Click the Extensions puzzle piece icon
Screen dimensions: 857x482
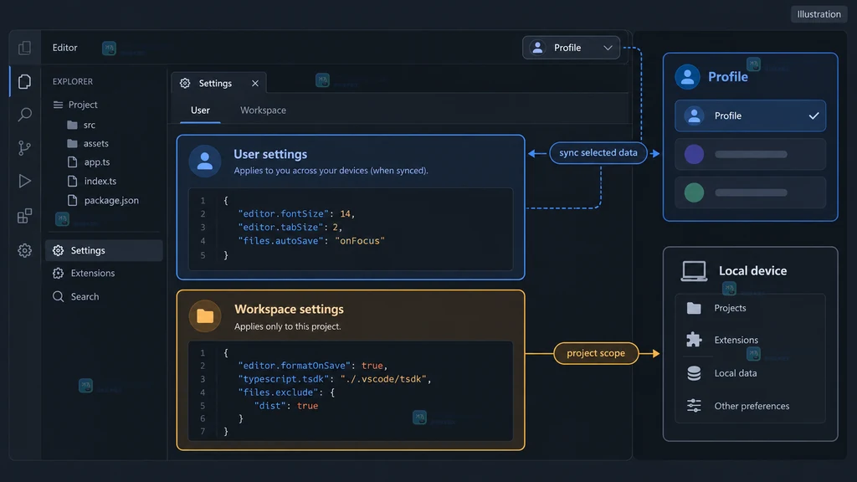[694, 340]
